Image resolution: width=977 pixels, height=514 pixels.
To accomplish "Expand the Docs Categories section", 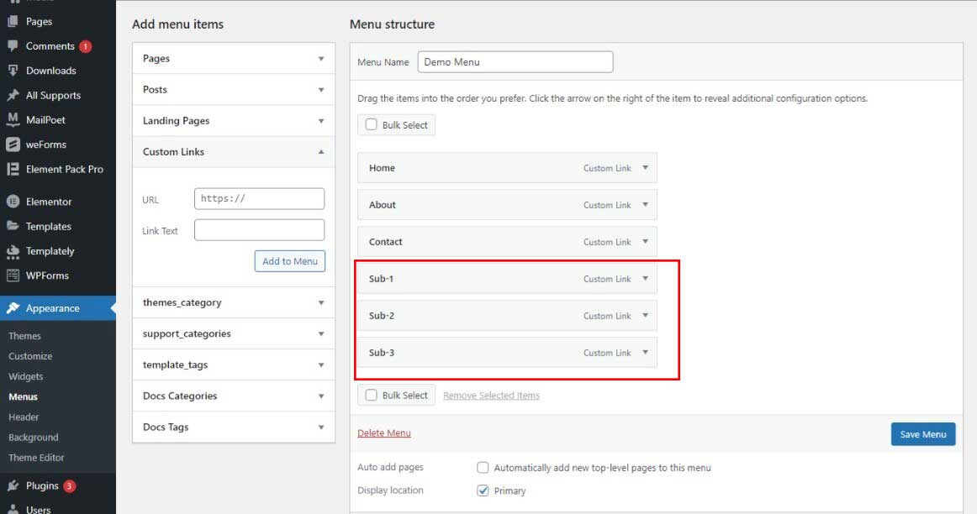I will pos(320,396).
